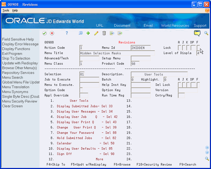Open the URL banner link
This screenshot has width=211, height=169.
pyautogui.click(x=100, y=25)
